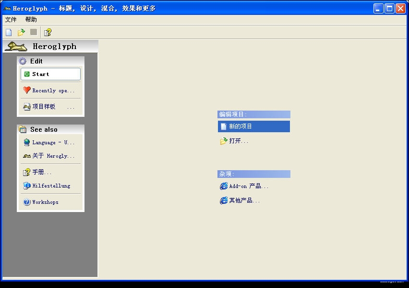Open Add-on 产品 web link

pyautogui.click(x=254, y=186)
